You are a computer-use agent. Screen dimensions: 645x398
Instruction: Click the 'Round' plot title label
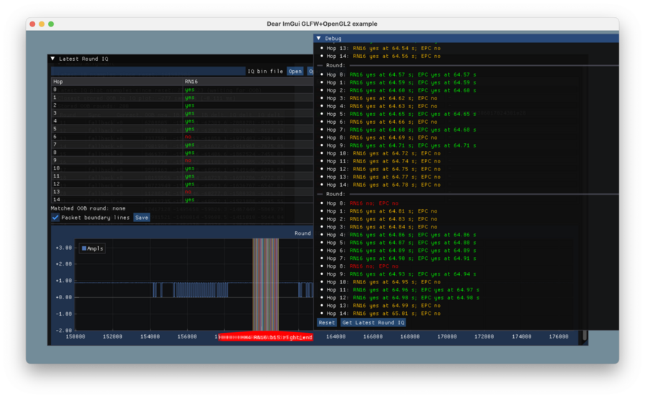click(302, 233)
